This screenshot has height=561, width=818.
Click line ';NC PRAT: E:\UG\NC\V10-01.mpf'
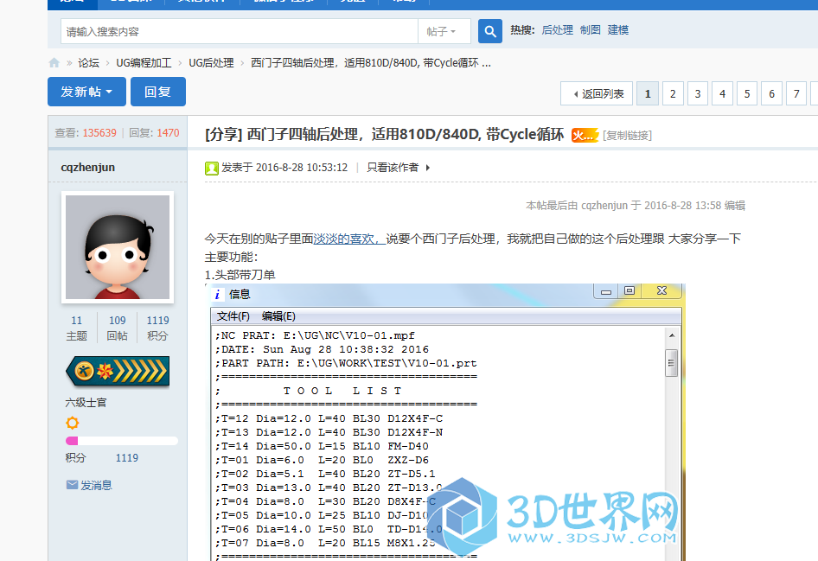[x=315, y=335]
